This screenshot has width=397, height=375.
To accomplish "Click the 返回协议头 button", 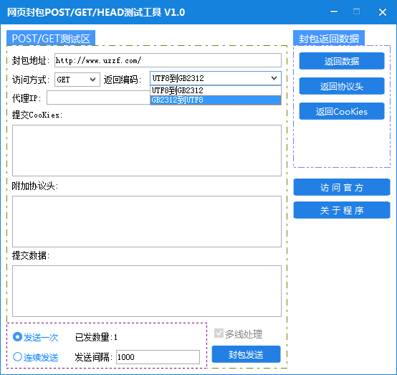I will point(342,86).
